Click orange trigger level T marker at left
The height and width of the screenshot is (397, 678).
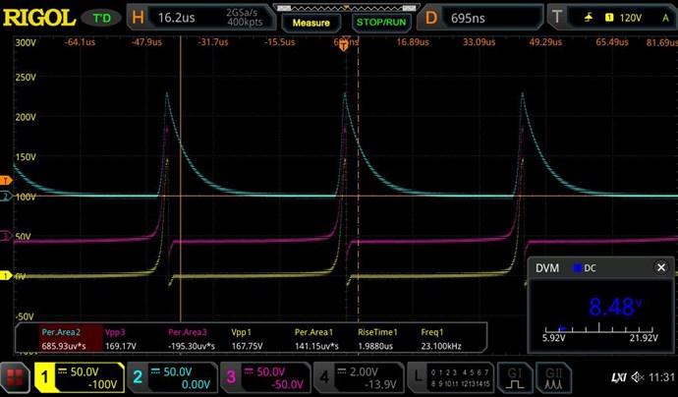pyautogui.click(x=6, y=181)
